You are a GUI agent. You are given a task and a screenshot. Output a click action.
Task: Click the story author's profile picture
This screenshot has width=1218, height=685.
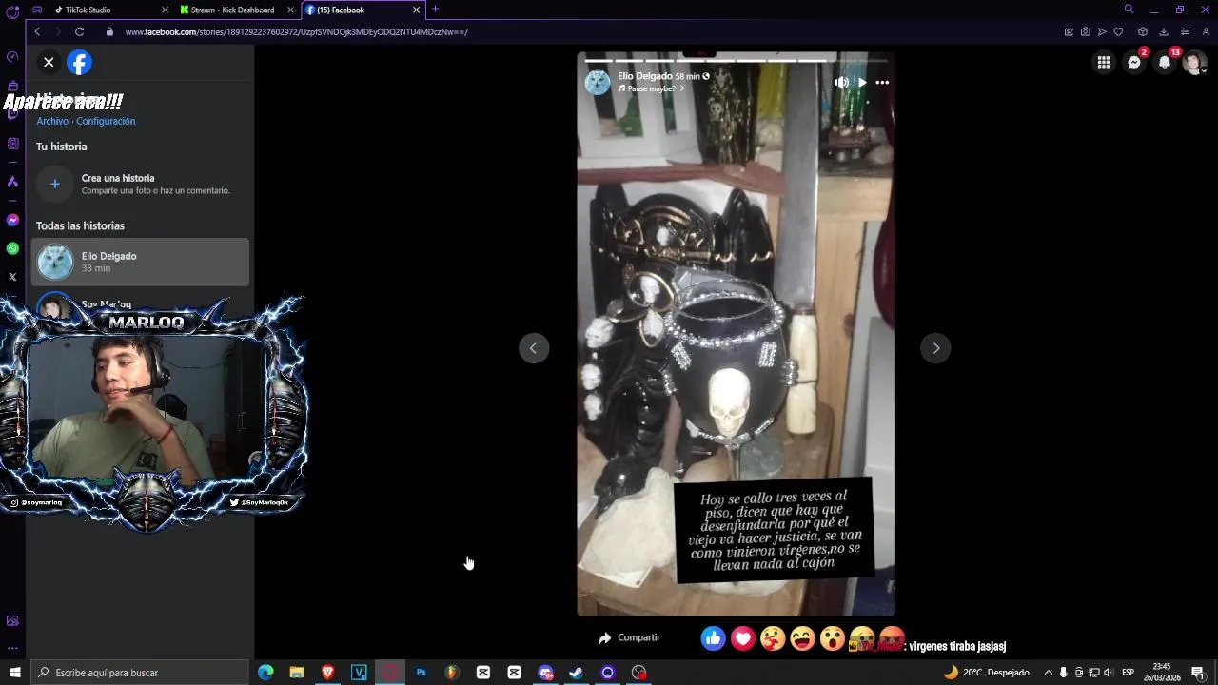598,82
